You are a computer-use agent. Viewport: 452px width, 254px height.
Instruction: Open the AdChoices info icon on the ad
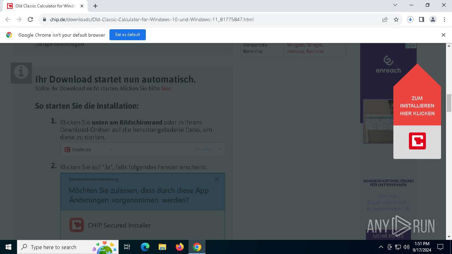coord(408,46)
